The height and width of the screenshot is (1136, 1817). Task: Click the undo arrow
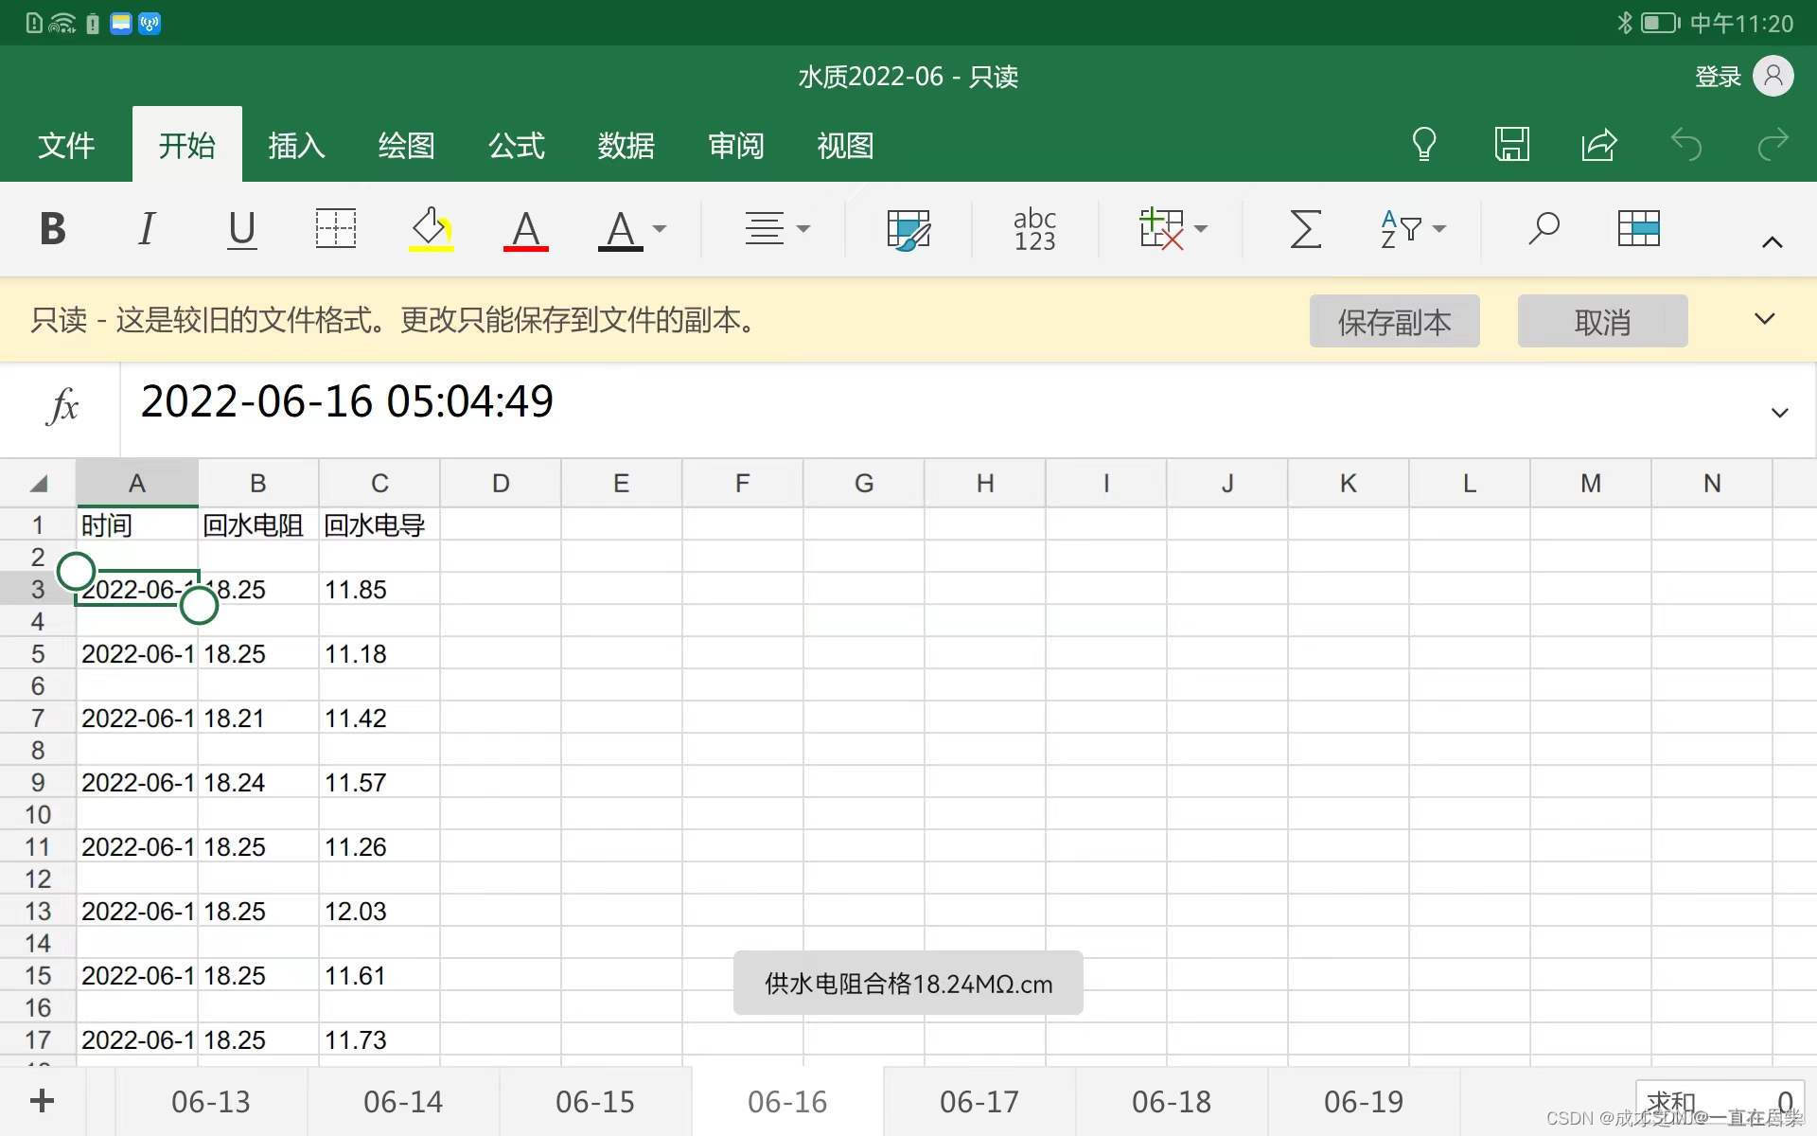coord(1686,145)
